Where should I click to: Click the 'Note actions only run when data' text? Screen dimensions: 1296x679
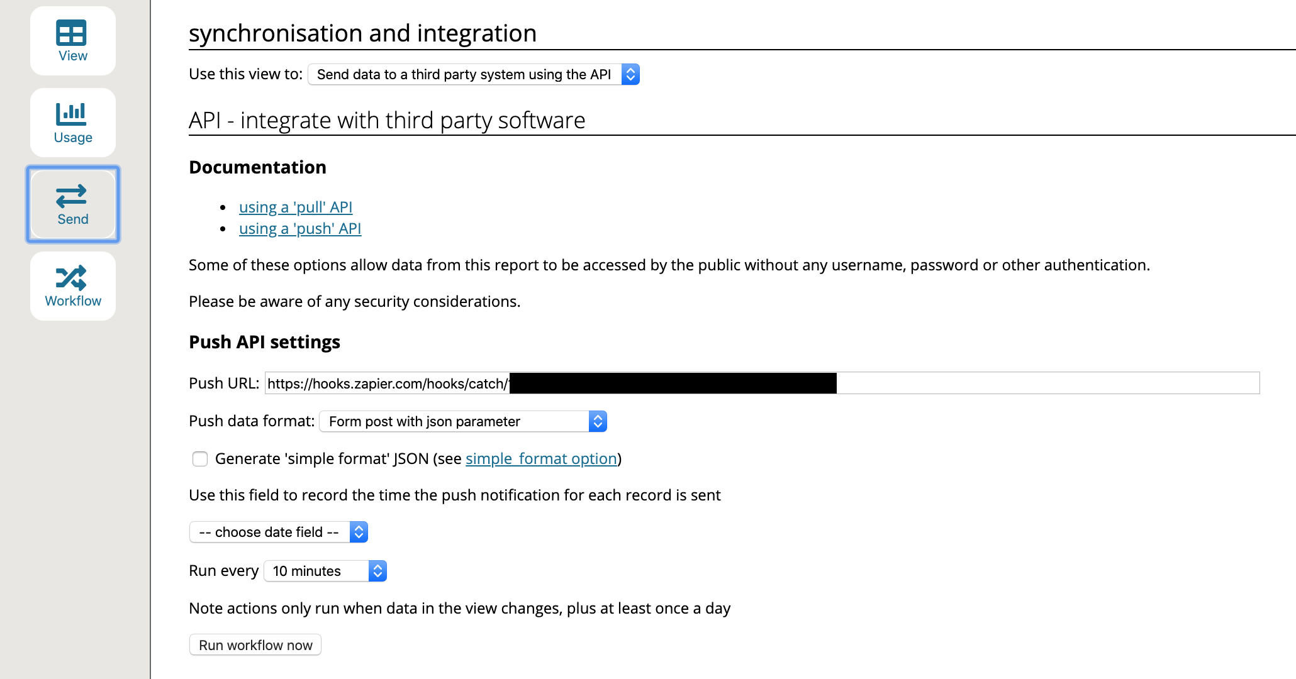(x=460, y=608)
